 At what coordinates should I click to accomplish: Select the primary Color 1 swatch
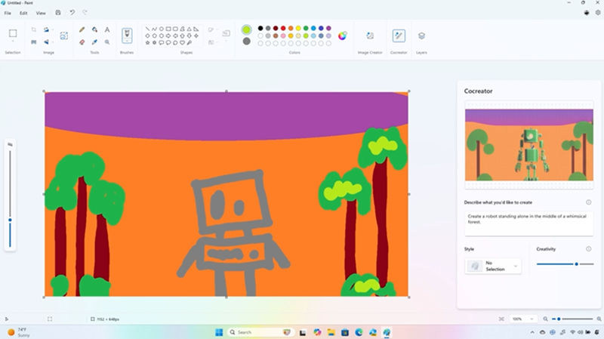246,29
